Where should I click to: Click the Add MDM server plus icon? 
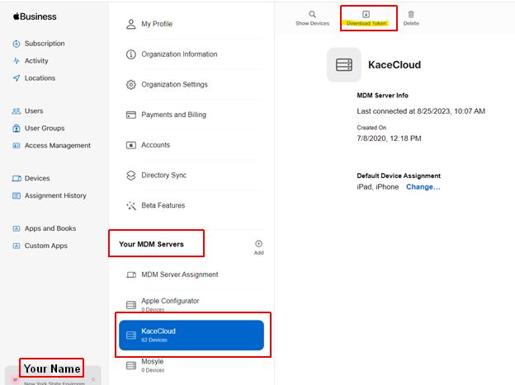click(258, 244)
